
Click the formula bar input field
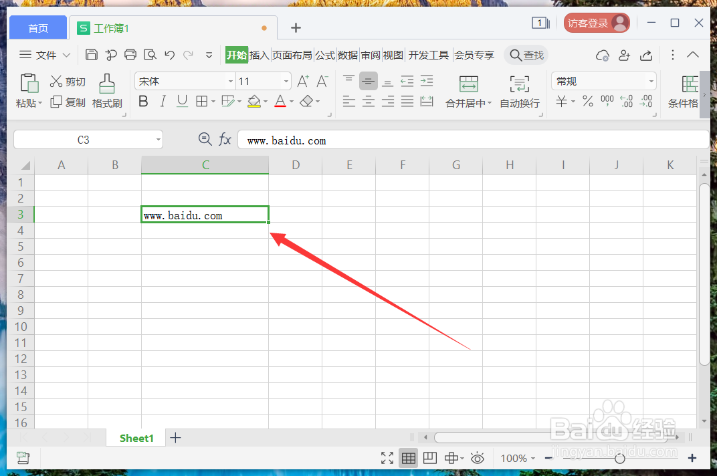(x=473, y=140)
